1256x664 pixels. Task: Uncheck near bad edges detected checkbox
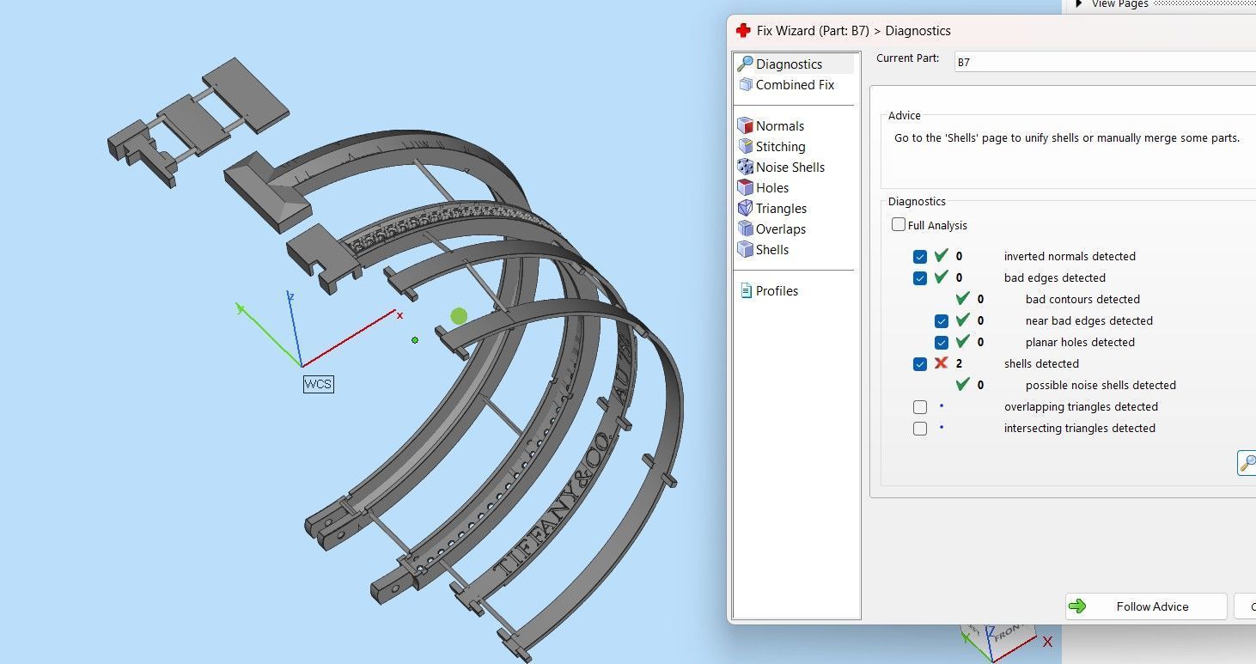942,320
